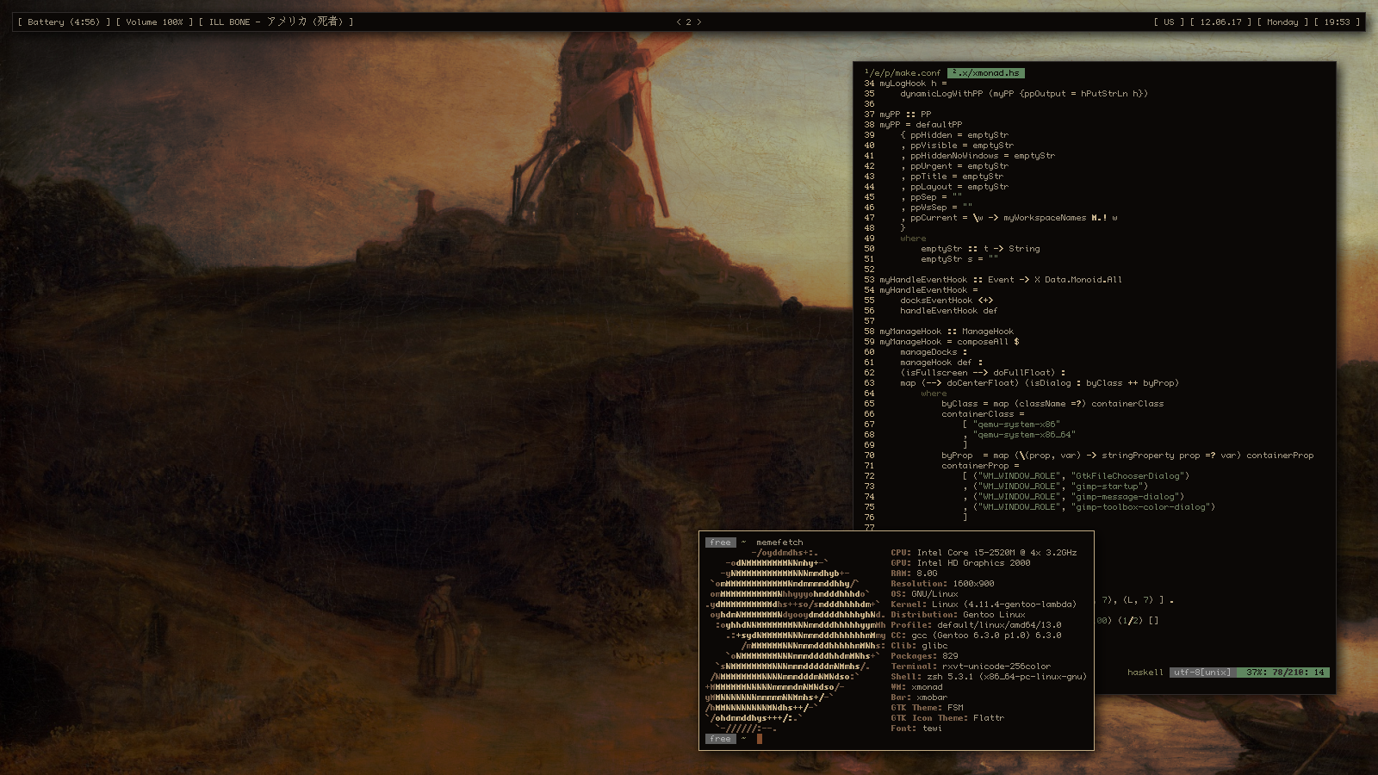Screen dimensions: 1378x775
Task: Click the US keyboard layout indicator
Action: (x=1169, y=22)
